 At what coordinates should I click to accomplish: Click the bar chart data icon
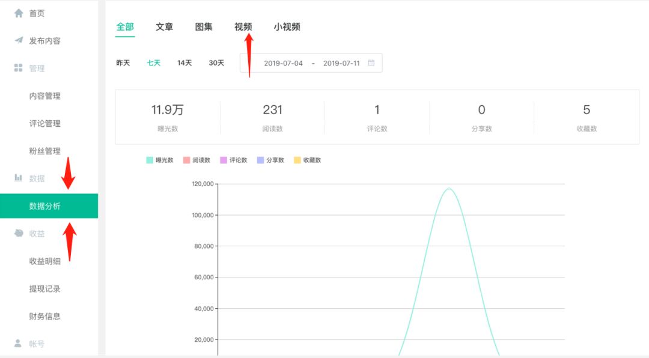pyautogui.click(x=18, y=178)
